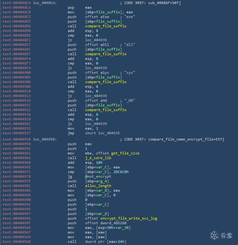Click the "_HD" string comment
Screen dimensions: 238x245
pyautogui.click(x=130, y=100)
